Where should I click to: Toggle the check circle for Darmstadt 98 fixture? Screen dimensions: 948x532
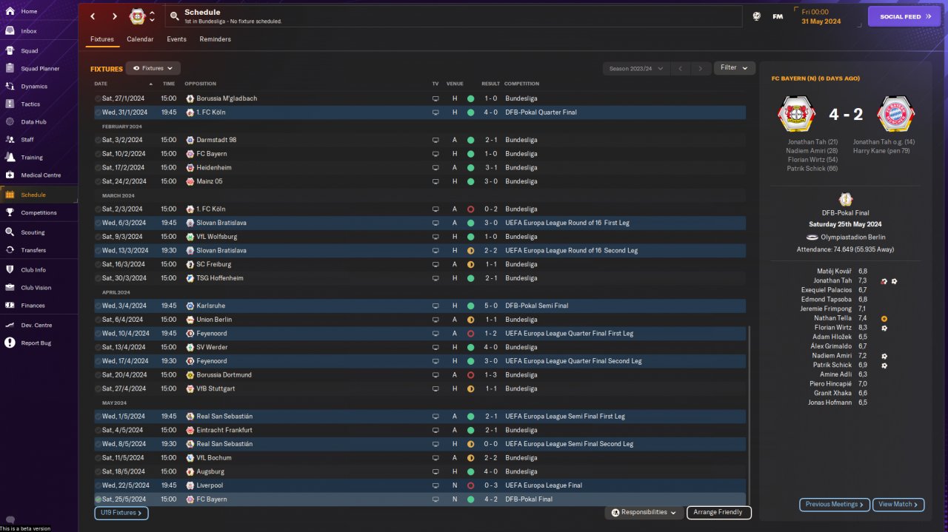point(98,140)
